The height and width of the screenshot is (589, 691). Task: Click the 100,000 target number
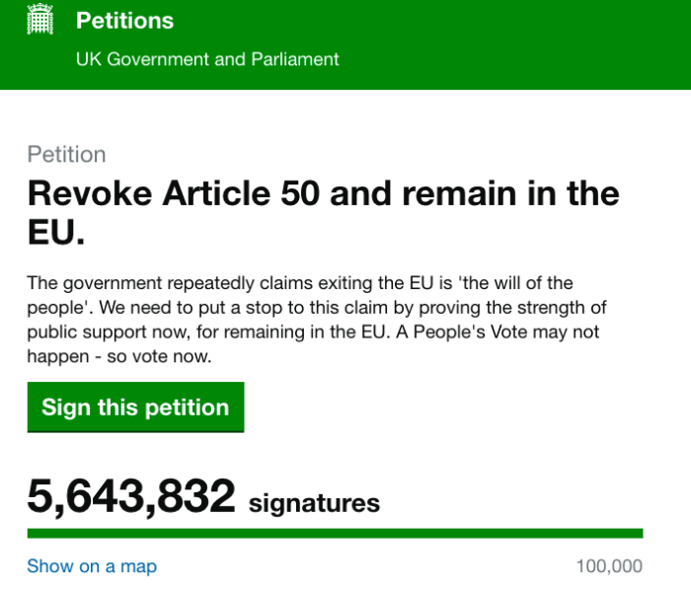coord(608,566)
